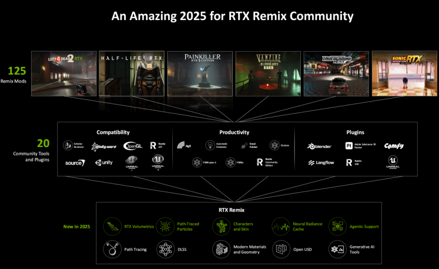Select the Open USD icon
The height and width of the screenshot is (269, 439).
click(281, 249)
